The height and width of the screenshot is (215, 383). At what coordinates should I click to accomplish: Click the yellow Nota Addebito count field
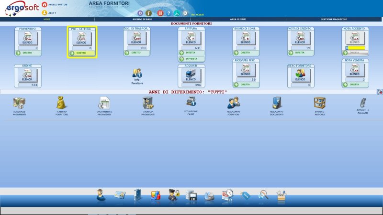tap(355, 48)
